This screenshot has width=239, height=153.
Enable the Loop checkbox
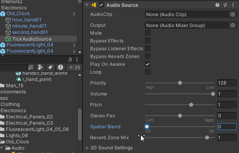tap(148, 72)
